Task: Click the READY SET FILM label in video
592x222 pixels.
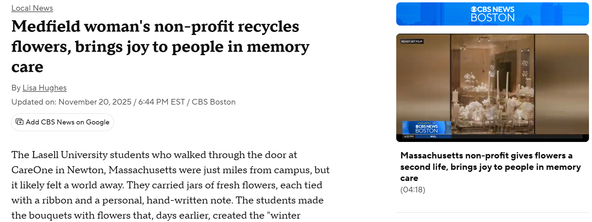Action: [x=412, y=41]
